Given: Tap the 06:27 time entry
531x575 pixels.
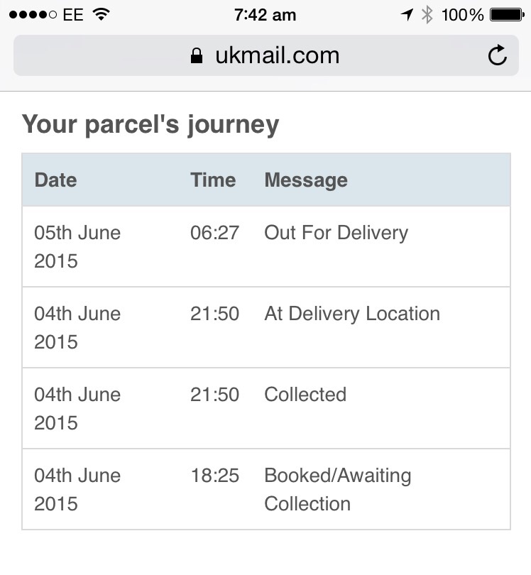Looking at the screenshot, I should point(214,233).
